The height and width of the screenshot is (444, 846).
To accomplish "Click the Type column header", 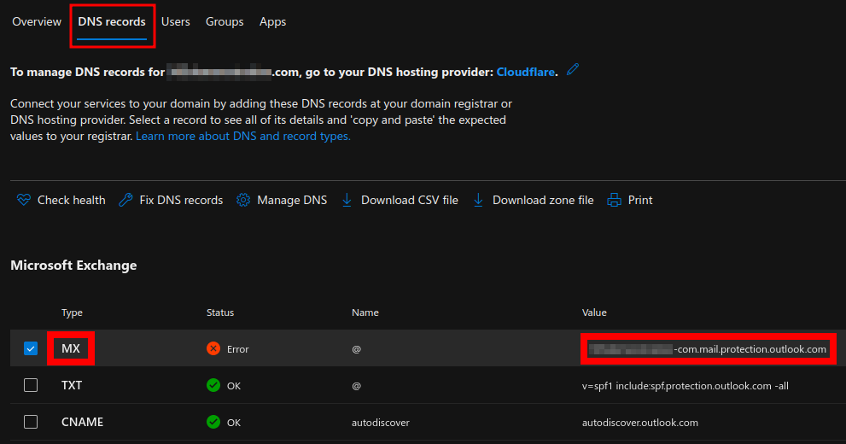I will (72, 313).
